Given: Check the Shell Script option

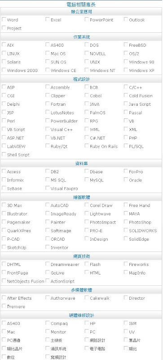Looking at the screenshot, I should tap(4, 154).
